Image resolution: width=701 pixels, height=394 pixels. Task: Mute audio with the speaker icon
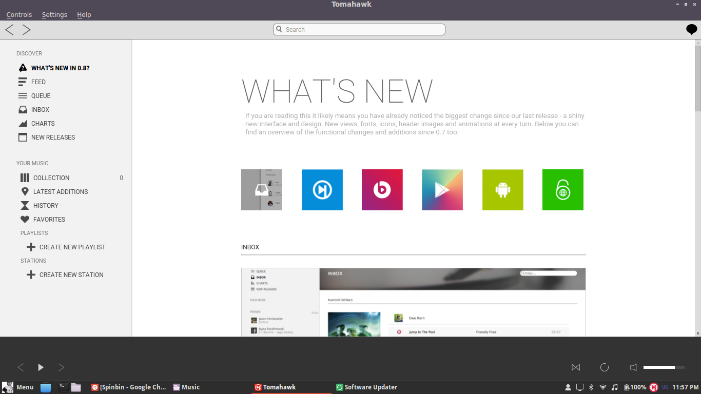pyautogui.click(x=633, y=367)
